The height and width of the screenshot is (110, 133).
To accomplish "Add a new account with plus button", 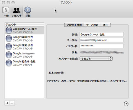I will pos(7,103).
